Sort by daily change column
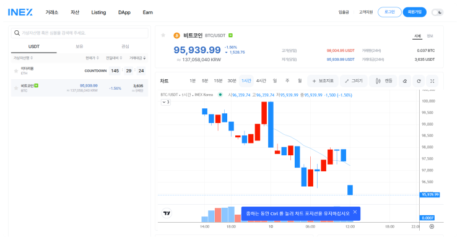This screenshot has width=460, height=240. [x=114, y=58]
